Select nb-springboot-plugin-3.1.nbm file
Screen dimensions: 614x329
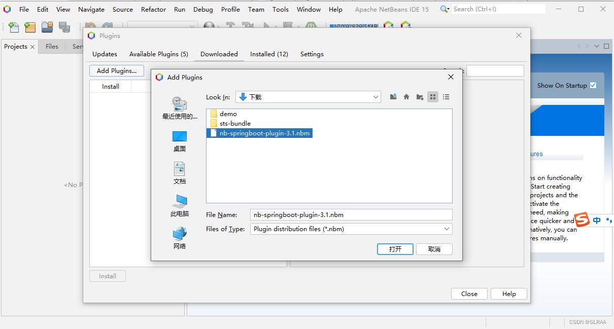[x=260, y=133]
